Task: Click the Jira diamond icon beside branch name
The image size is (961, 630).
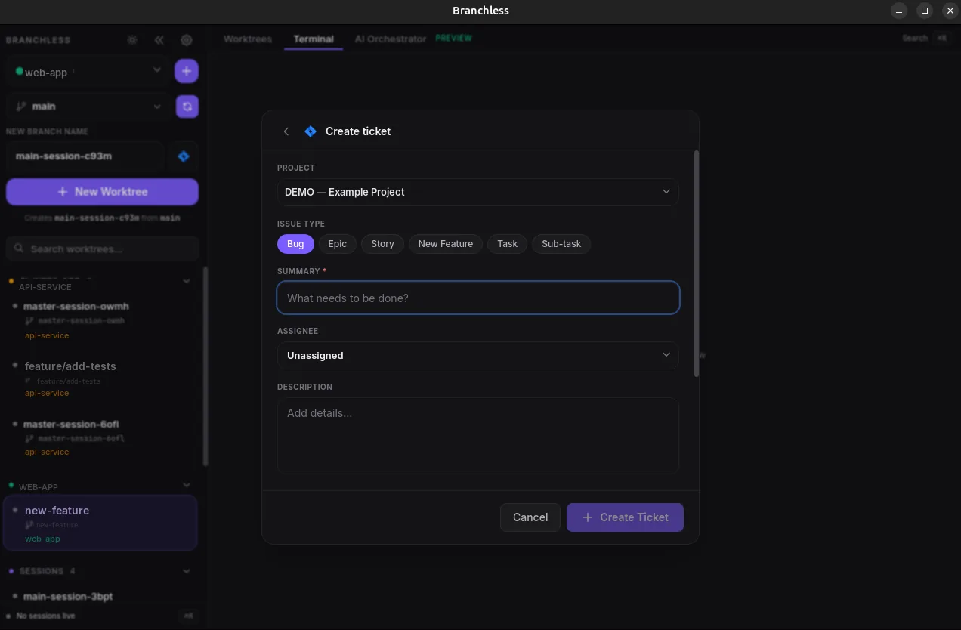Action: coord(184,156)
